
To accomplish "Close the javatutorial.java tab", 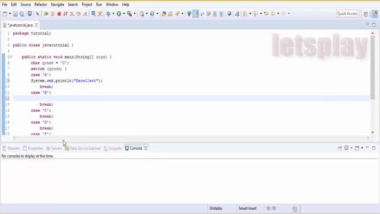I will [x=36, y=25].
